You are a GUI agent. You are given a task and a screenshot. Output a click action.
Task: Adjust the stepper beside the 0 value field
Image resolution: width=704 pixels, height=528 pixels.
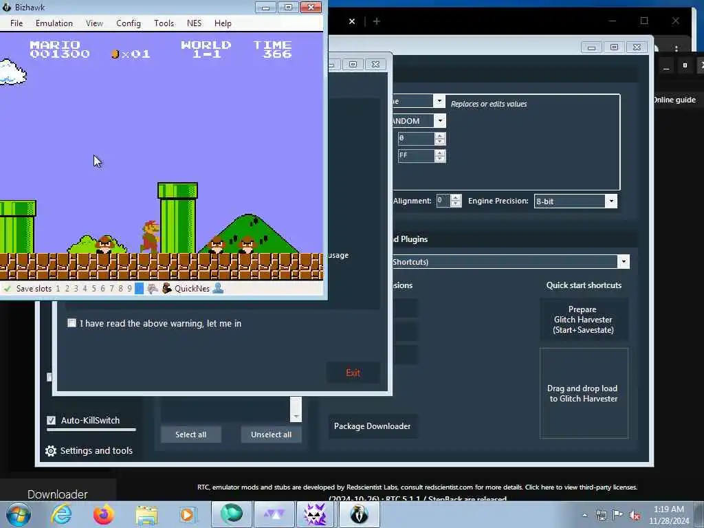click(440, 138)
